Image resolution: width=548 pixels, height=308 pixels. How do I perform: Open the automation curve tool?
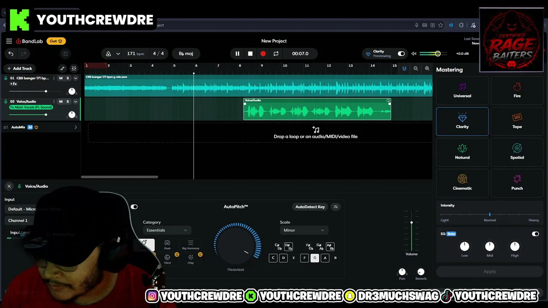click(x=63, y=68)
